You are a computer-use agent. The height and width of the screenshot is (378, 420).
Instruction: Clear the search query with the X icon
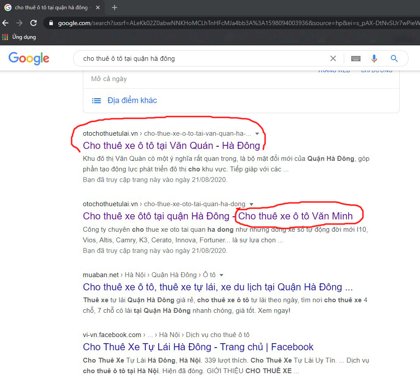click(x=333, y=58)
